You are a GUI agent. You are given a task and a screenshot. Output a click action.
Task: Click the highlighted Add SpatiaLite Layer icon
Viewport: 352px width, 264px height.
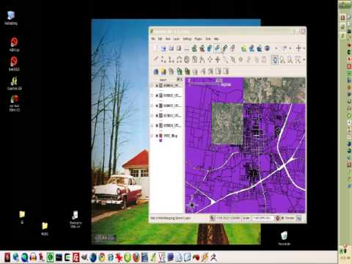pos(217,48)
